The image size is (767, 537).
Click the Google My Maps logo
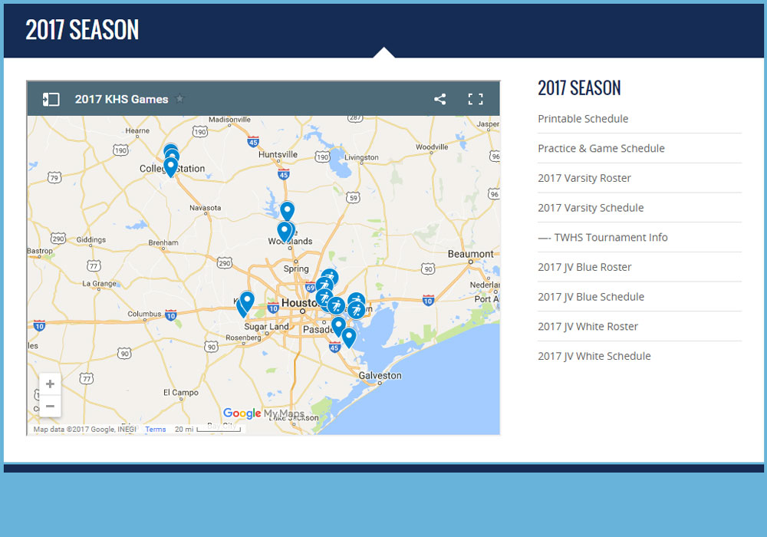(x=264, y=413)
